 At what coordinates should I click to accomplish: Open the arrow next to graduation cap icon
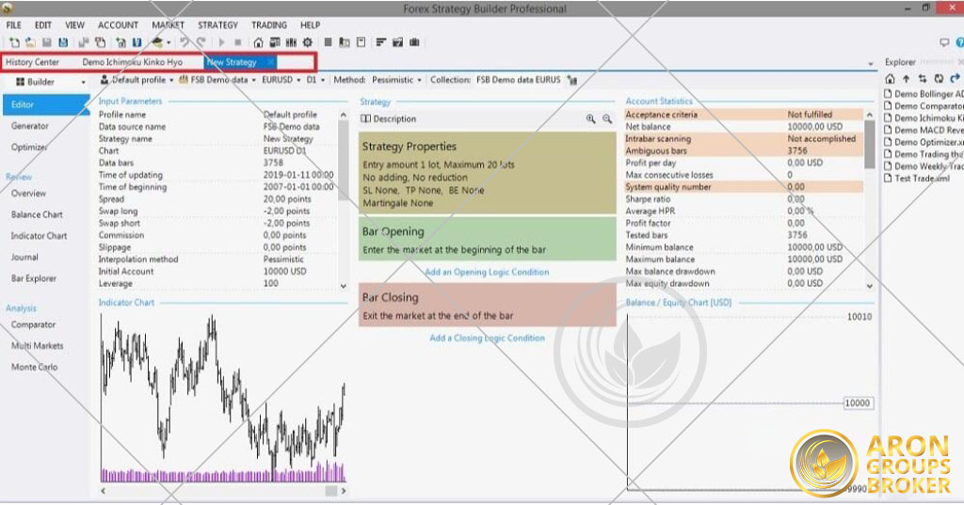tap(169, 43)
